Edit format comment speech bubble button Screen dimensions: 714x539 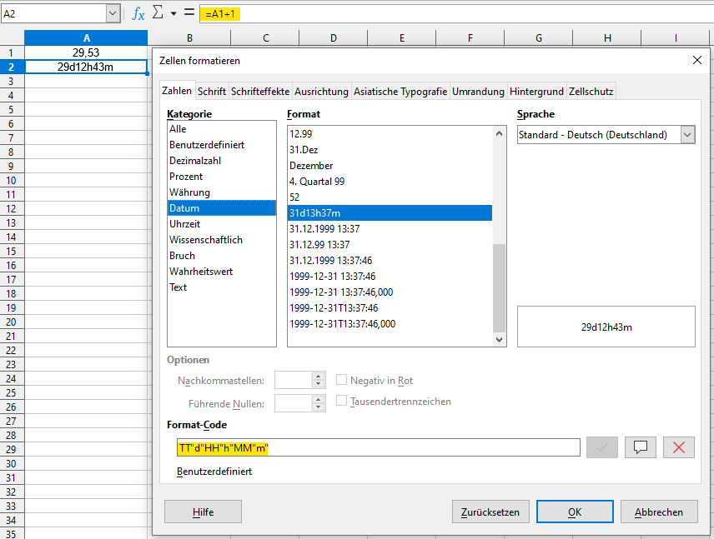(641, 447)
